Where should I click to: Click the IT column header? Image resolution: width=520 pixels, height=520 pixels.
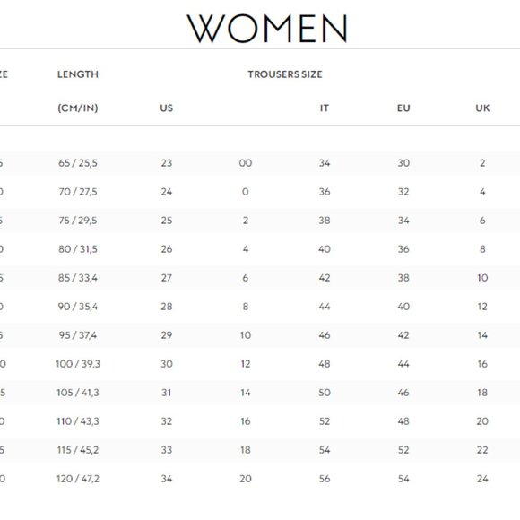325,108
